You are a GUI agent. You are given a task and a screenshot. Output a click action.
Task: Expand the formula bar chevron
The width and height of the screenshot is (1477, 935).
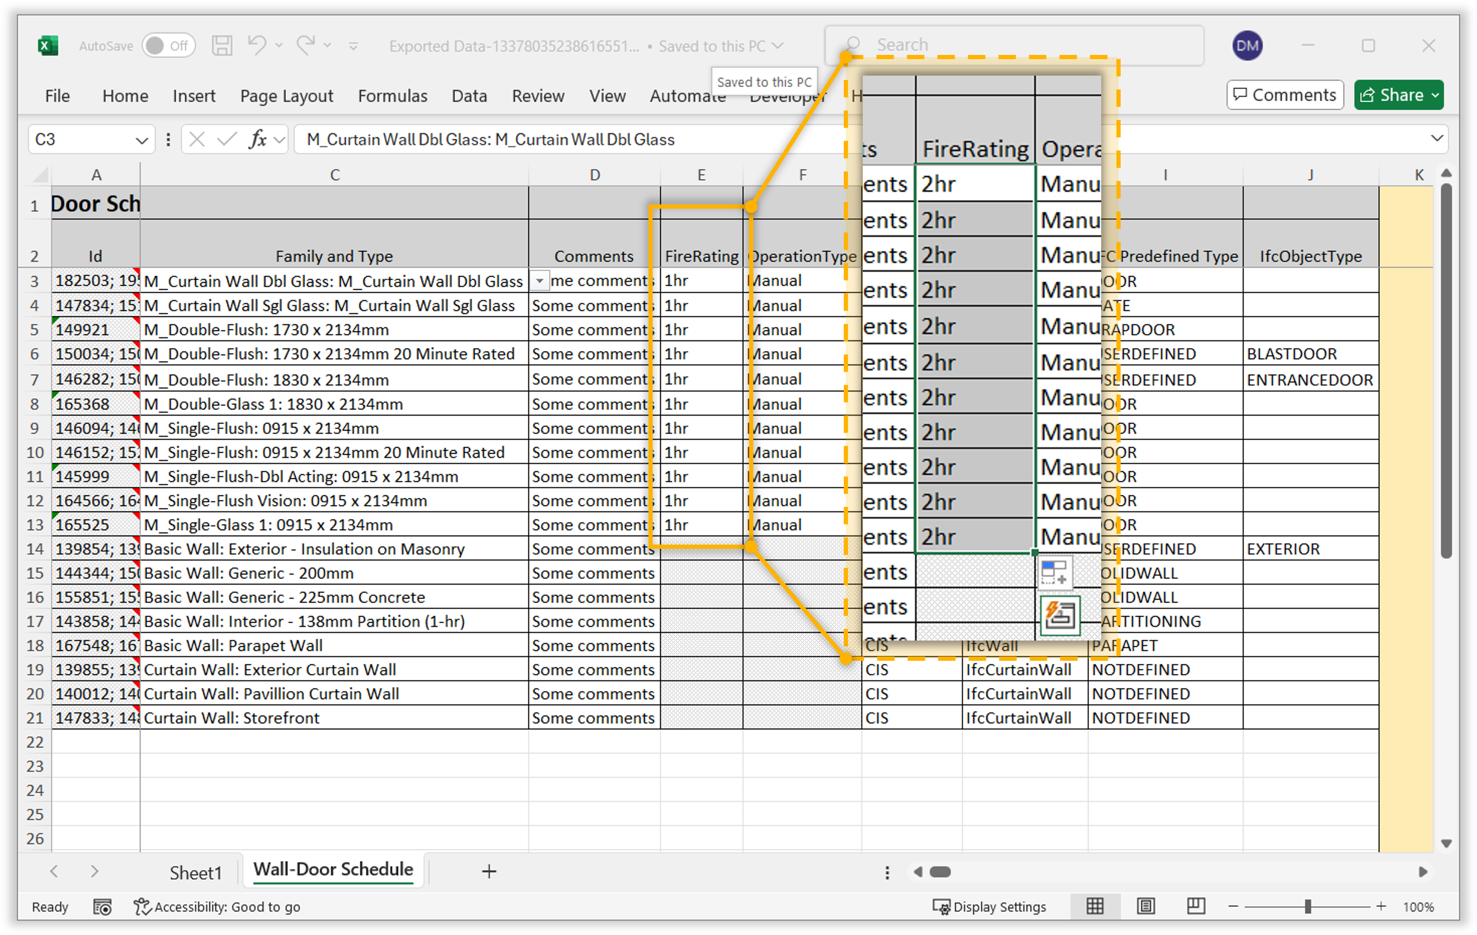pos(1436,139)
